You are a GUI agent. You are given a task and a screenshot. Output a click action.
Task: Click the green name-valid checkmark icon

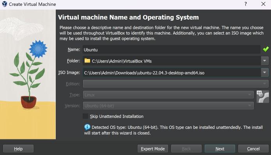[266, 49]
